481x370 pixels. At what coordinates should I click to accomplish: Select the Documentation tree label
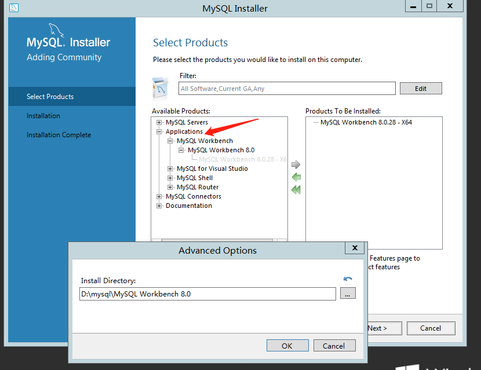(189, 206)
